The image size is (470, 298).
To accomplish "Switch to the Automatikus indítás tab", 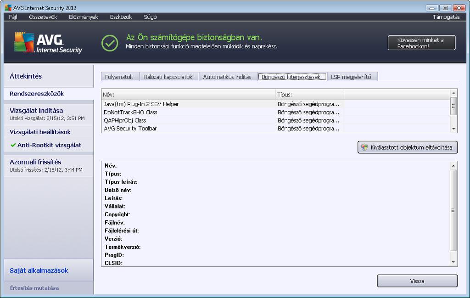I will pos(228,77).
